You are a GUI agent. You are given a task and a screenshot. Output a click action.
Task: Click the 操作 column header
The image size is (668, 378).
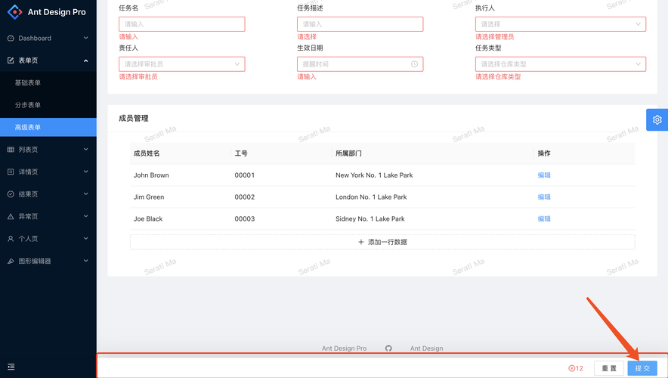[544, 153]
